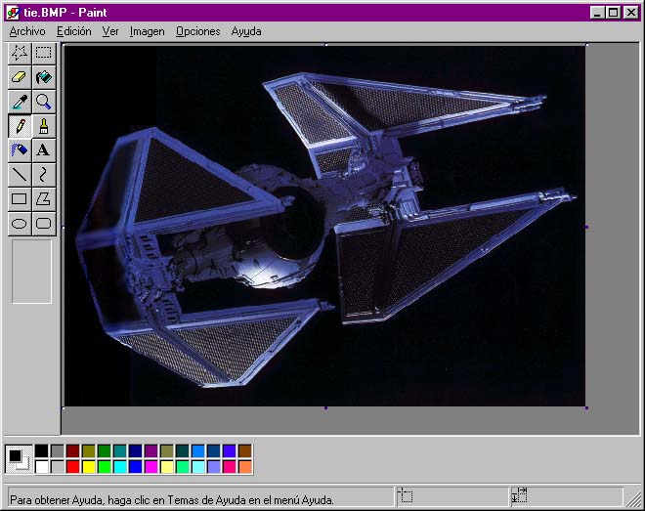
Task: Choose the Eraser tool
Action: click(20, 77)
